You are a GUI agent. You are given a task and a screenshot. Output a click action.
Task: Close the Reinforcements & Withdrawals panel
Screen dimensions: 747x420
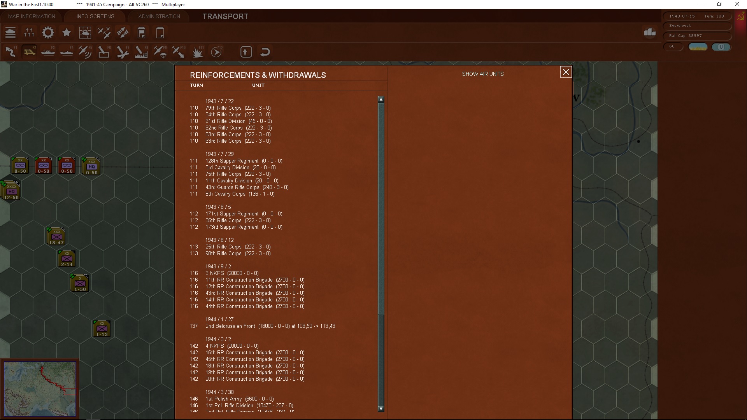[566, 72]
